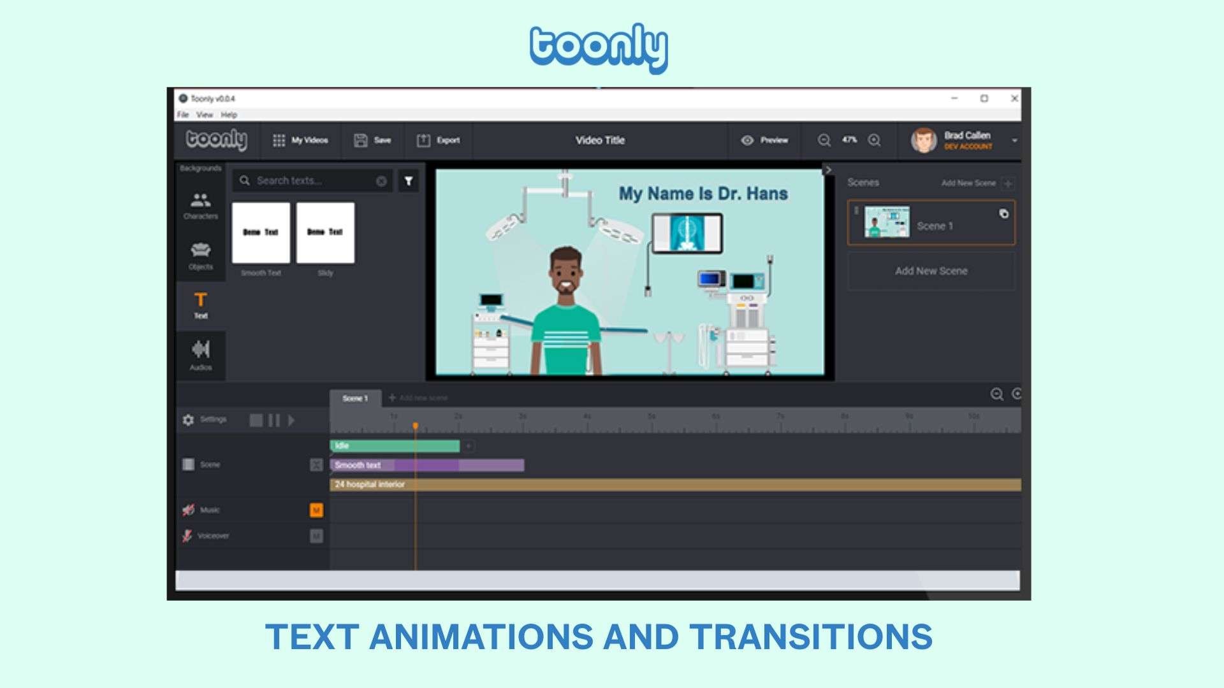Viewport: 1224px width, 688px height.
Task: Clear the text search field
Action: point(381,181)
